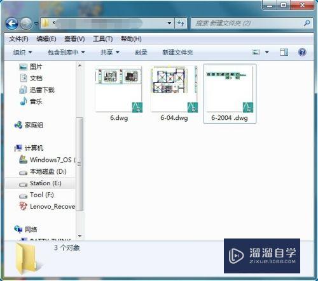This screenshot has height=281, width=318.
Task: Open the 文件(F) menu
Action: tap(18, 39)
